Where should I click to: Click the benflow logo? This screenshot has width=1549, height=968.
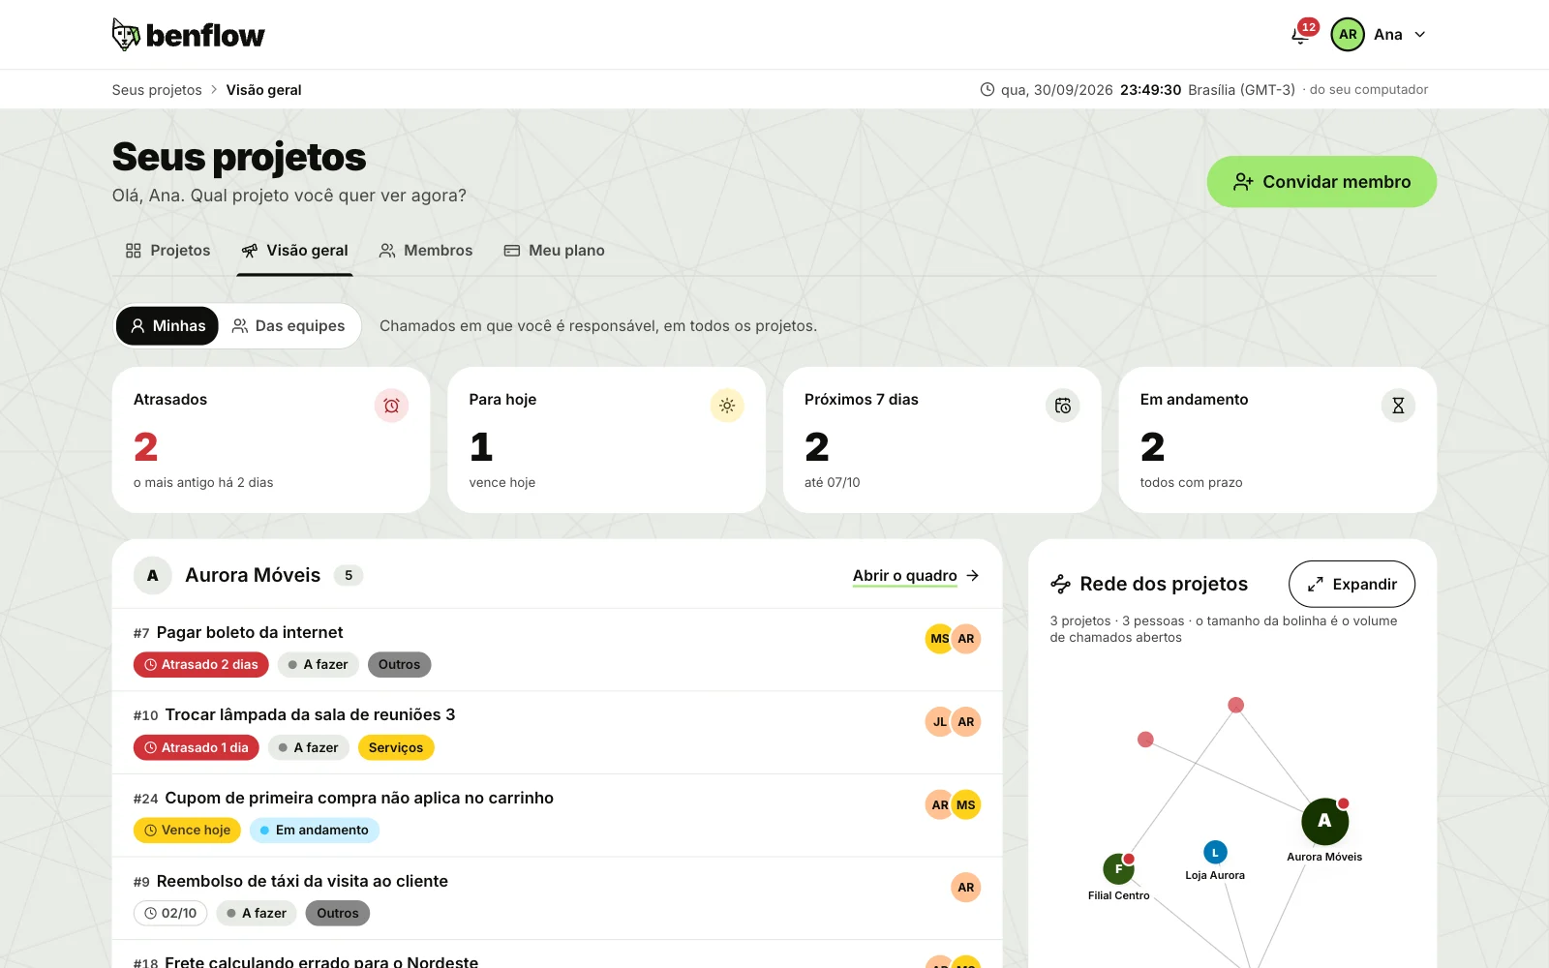pos(188,35)
